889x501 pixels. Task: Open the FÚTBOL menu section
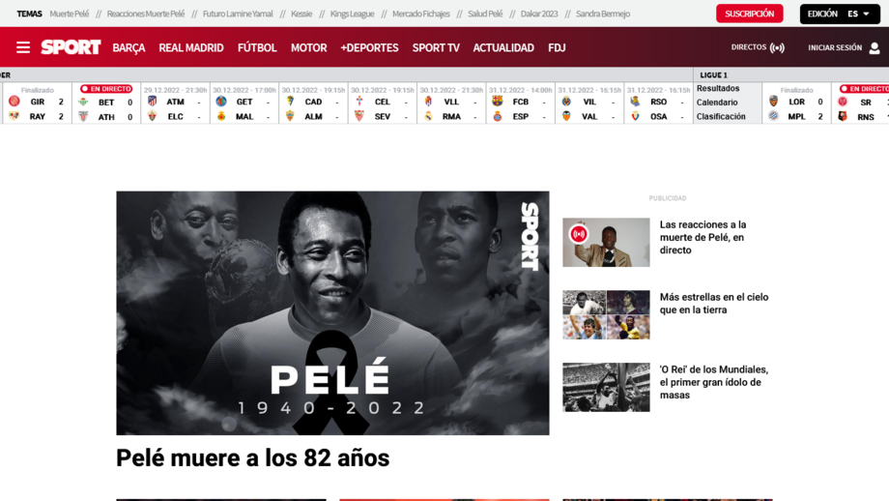point(257,47)
